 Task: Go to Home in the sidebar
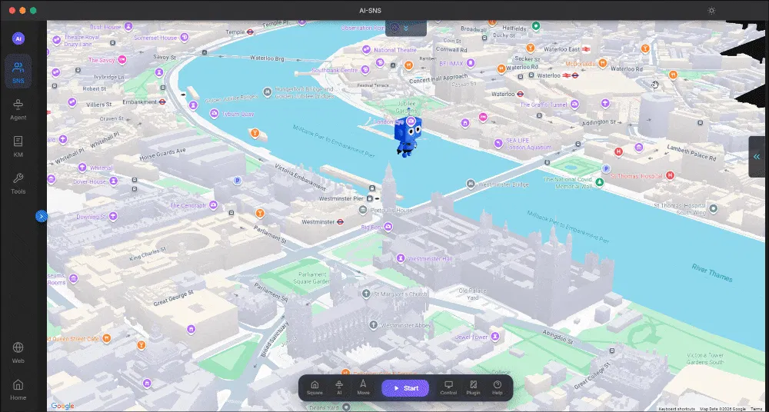(x=18, y=390)
